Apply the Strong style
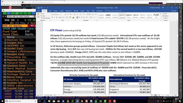The width and height of the screenshot is (183, 103). pos(129,16)
